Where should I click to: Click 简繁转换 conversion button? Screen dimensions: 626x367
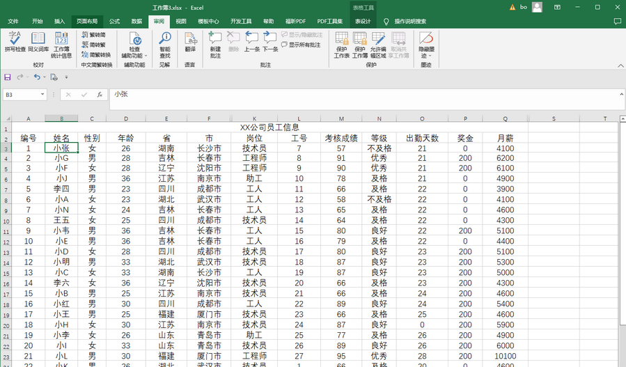pos(95,54)
